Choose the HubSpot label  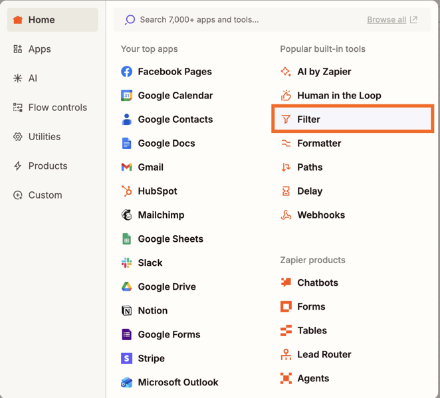coord(158,191)
